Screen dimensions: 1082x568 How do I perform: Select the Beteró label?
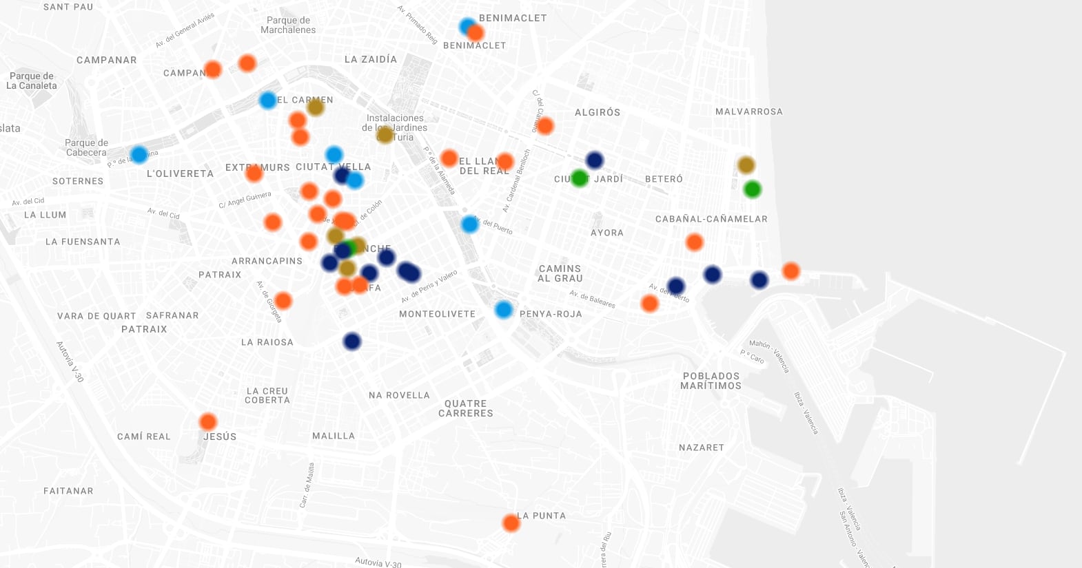click(664, 179)
